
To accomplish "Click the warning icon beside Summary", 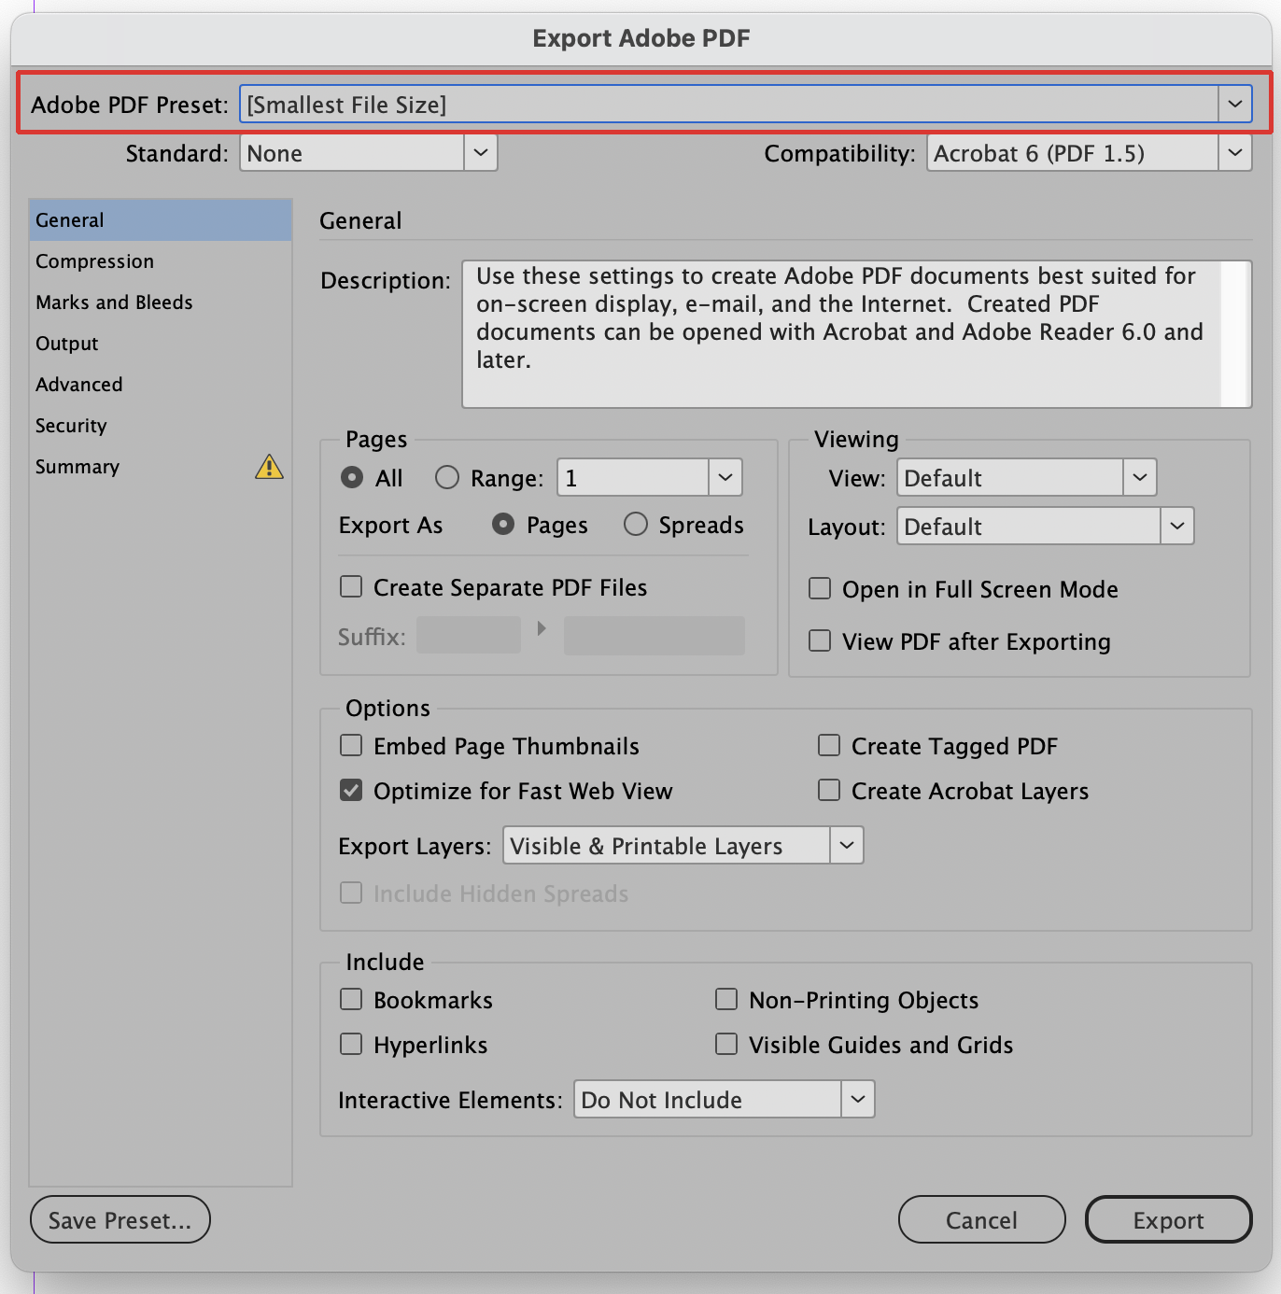I will 269,468.
